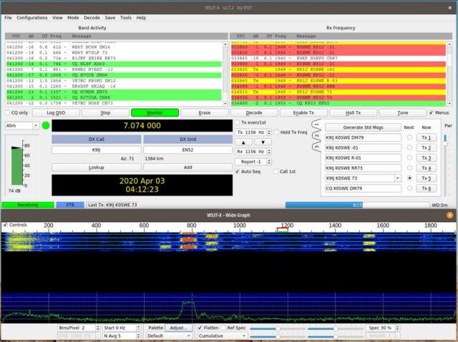The height and width of the screenshot is (342, 458).
Task: Adjust the Bins/Pixel spinner arrows
Action: [x=98, y=328]
